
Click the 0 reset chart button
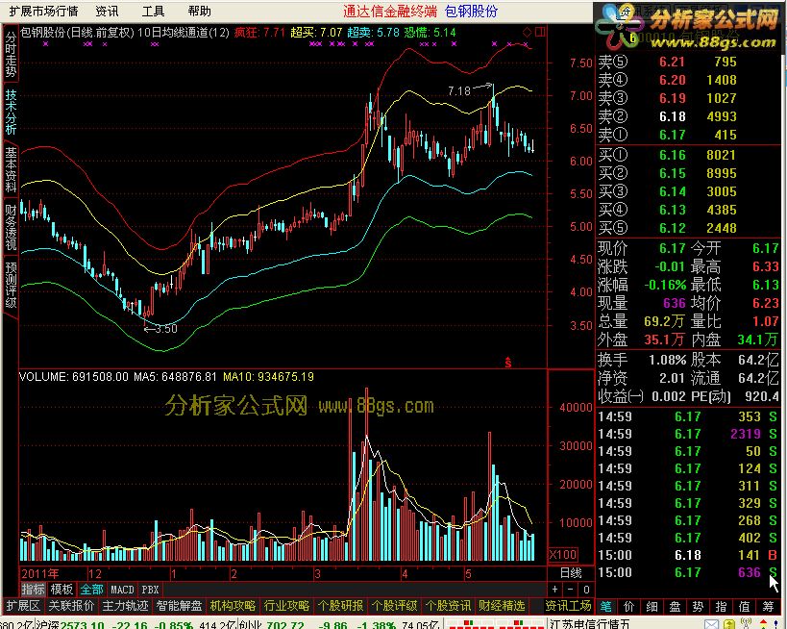click(586, 590)
